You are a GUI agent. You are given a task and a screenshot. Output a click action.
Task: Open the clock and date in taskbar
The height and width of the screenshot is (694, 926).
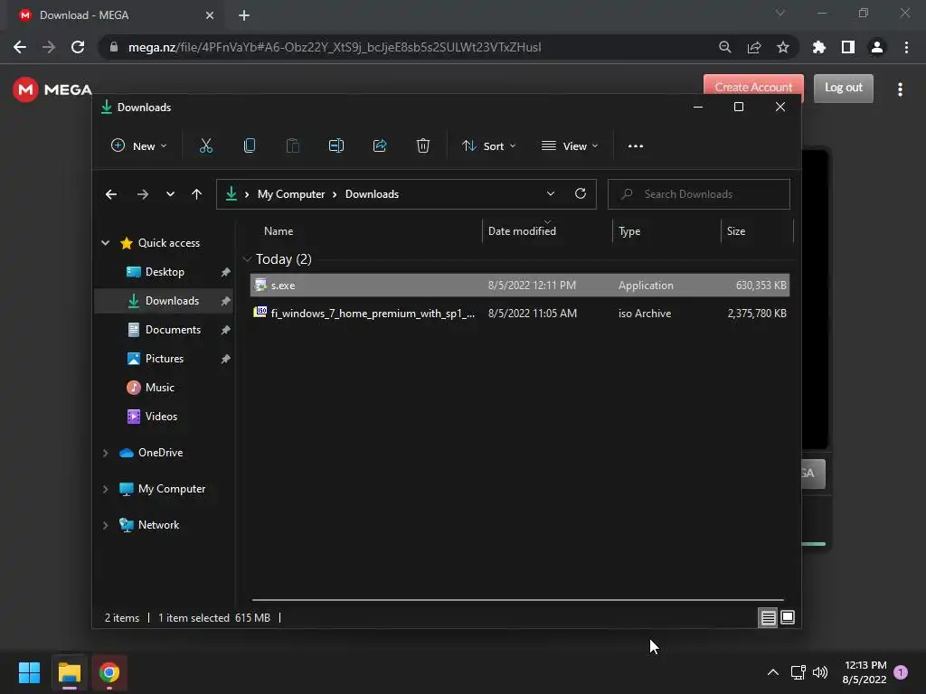(865, 672)
